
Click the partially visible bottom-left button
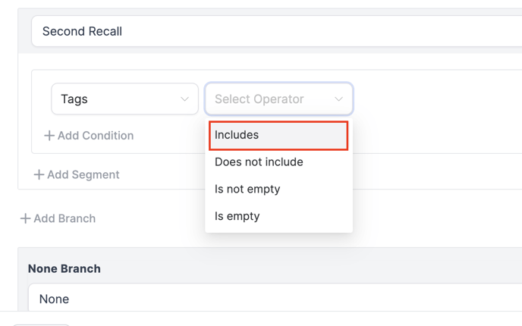[42, 323]
